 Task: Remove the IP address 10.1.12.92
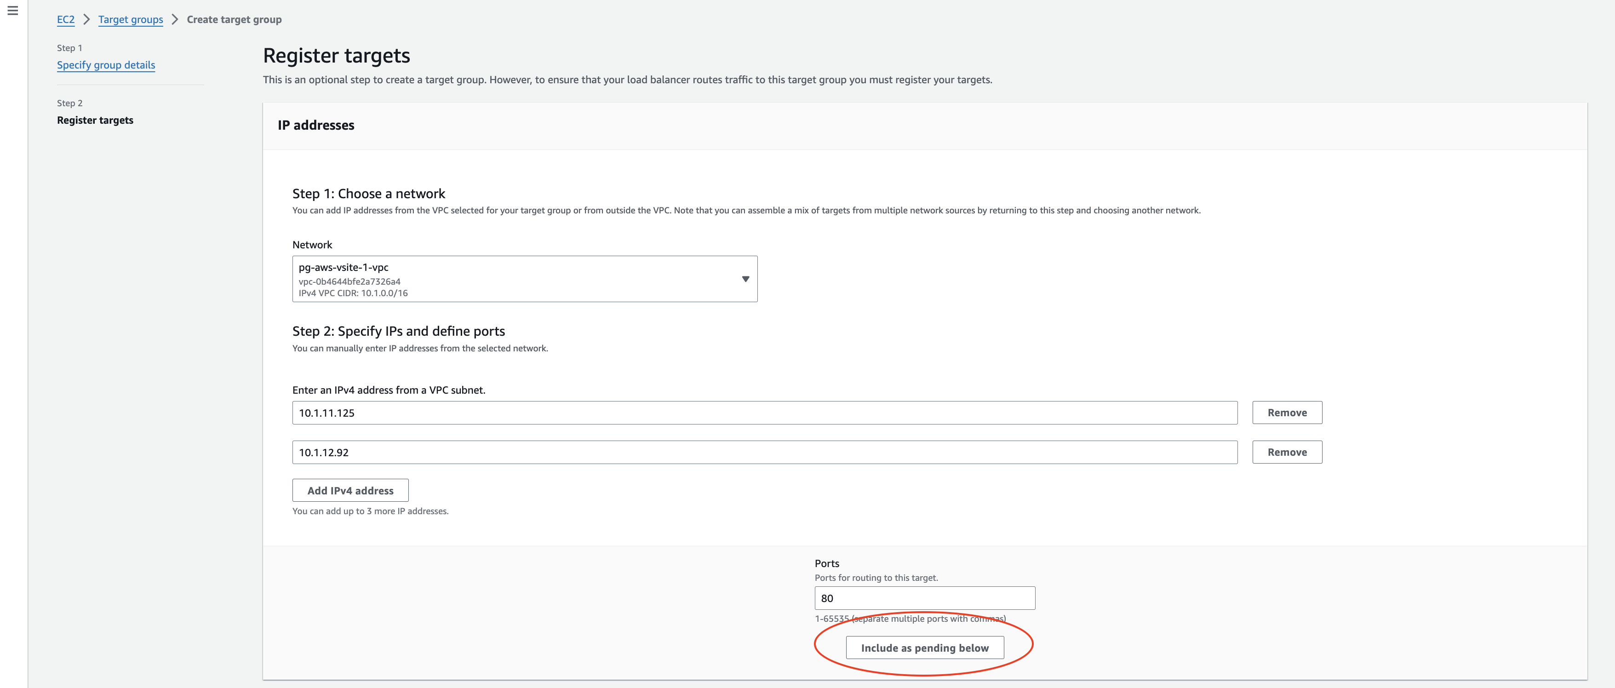coord(1287,452)
